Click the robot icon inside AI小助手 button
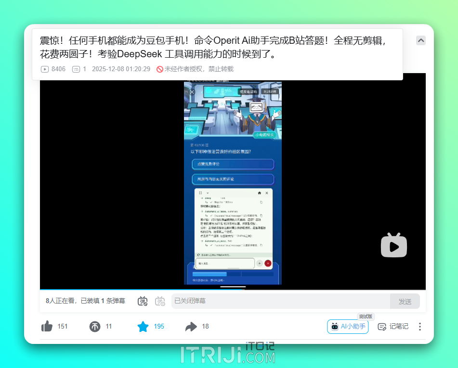 tap(335, 327)
